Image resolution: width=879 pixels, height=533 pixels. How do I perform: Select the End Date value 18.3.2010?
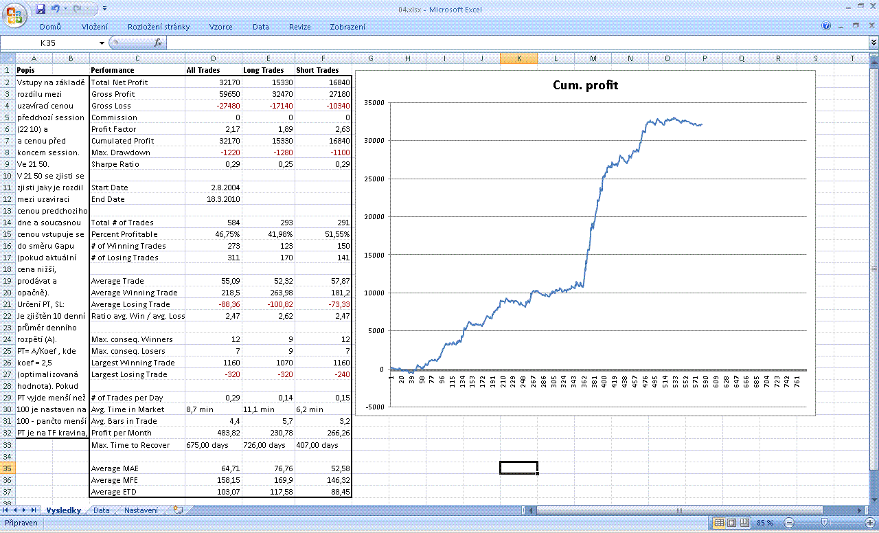coord(214,199)
